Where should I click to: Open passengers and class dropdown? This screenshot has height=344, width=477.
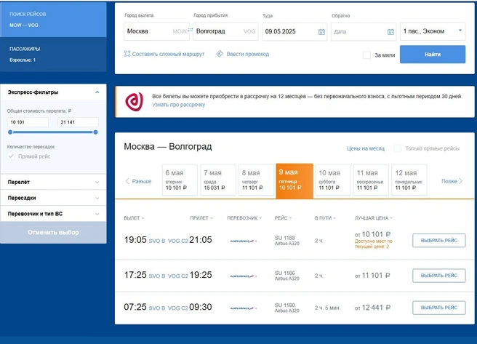point(433,31)
